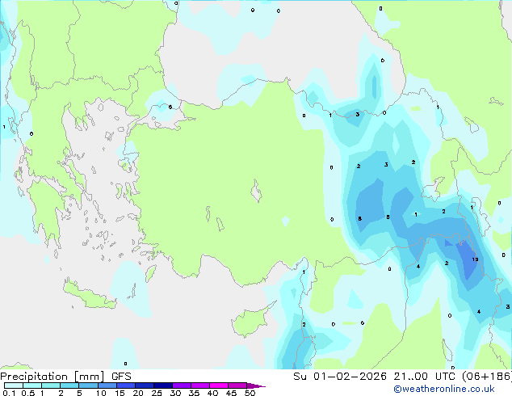This screenshot has width=512, height=396.
Task: Click the "50" legend scale label
Action: coord(250,393)
